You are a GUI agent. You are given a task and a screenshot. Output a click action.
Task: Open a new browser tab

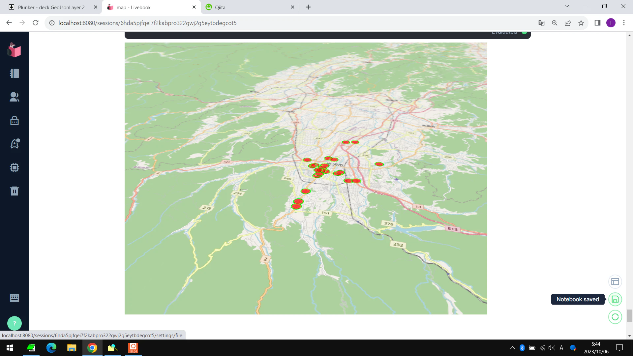[308, 7]
